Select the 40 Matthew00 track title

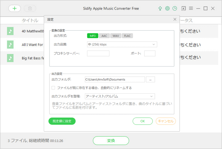tap(33, 31)
